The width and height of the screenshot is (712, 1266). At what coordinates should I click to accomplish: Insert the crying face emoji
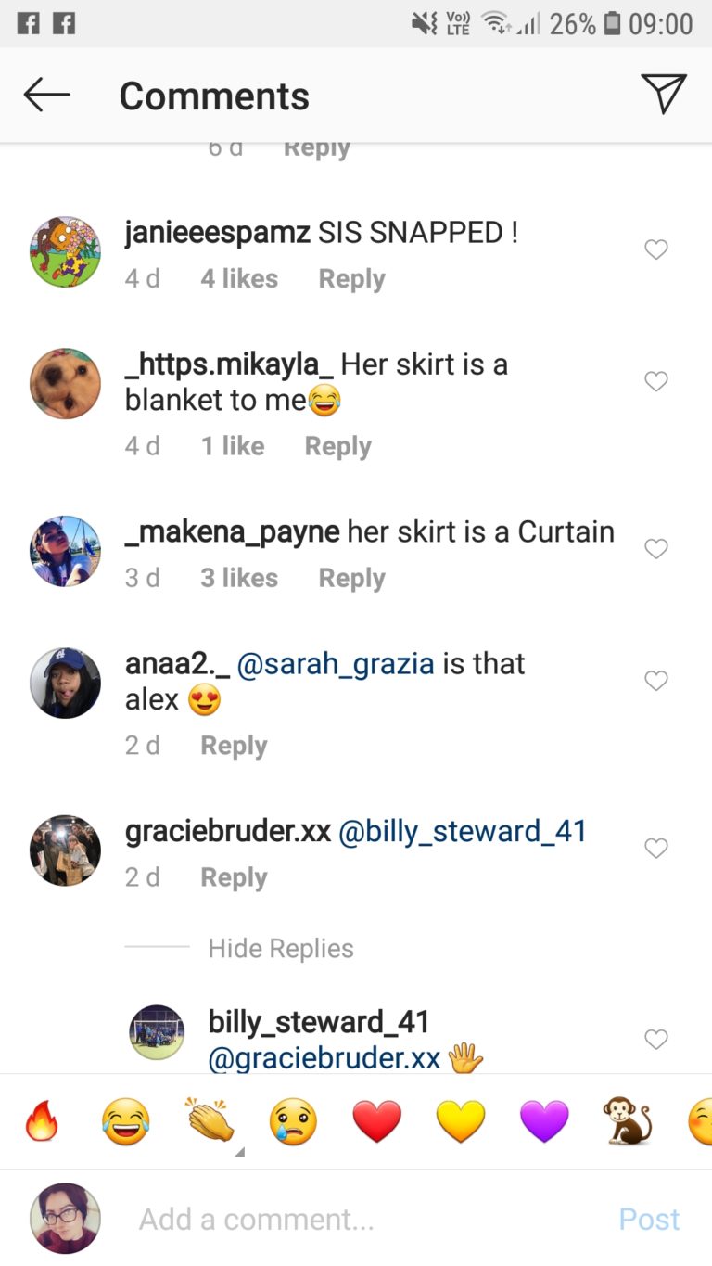[293, 1122]
